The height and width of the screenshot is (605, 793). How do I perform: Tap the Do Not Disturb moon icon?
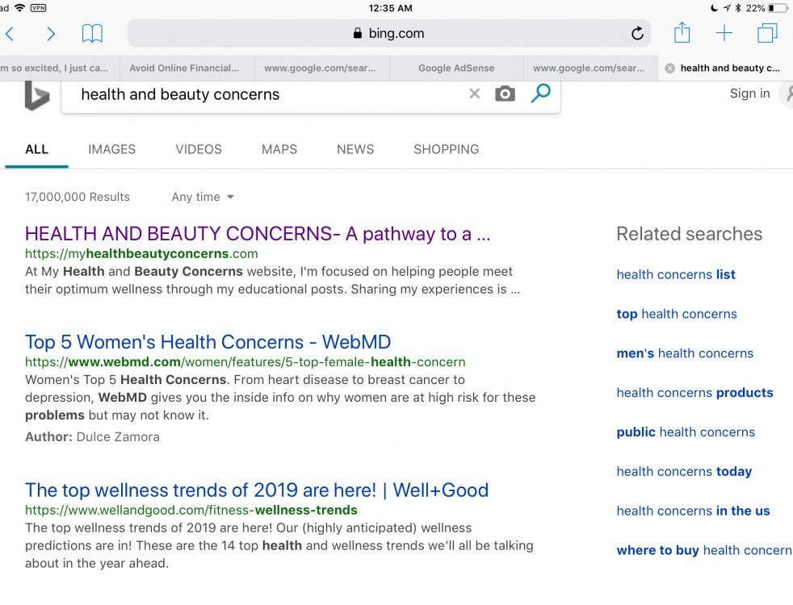[x=714, y=8]
